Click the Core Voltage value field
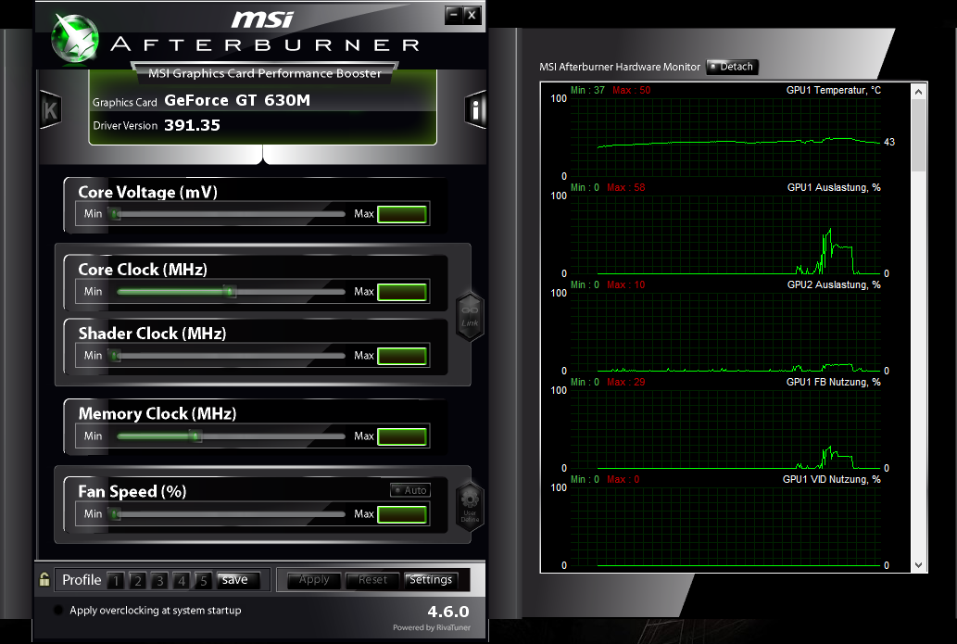 [401, 214]
